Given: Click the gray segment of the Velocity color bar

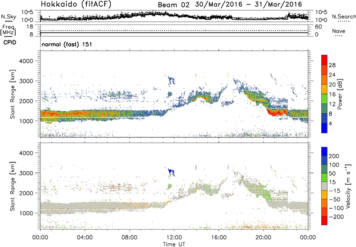Looking at the screenshot, I should pyautogui.click(x=324, y=186).
